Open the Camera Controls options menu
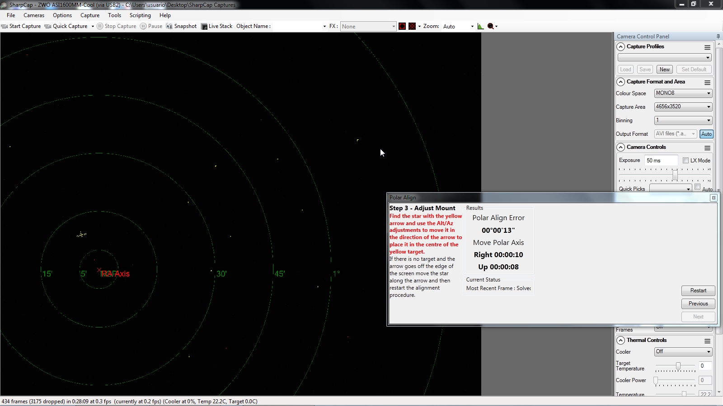 tap(707, 148)
